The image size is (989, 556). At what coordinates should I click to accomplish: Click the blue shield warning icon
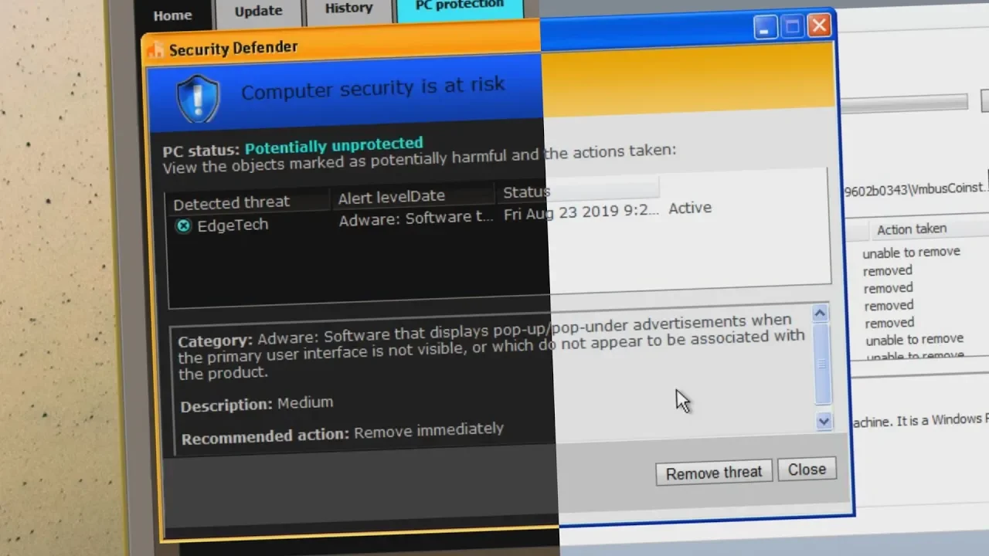click(199, 98)
